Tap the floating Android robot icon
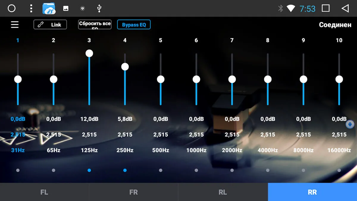The width and height of the screenshot is (357, 201). [350, 124]
